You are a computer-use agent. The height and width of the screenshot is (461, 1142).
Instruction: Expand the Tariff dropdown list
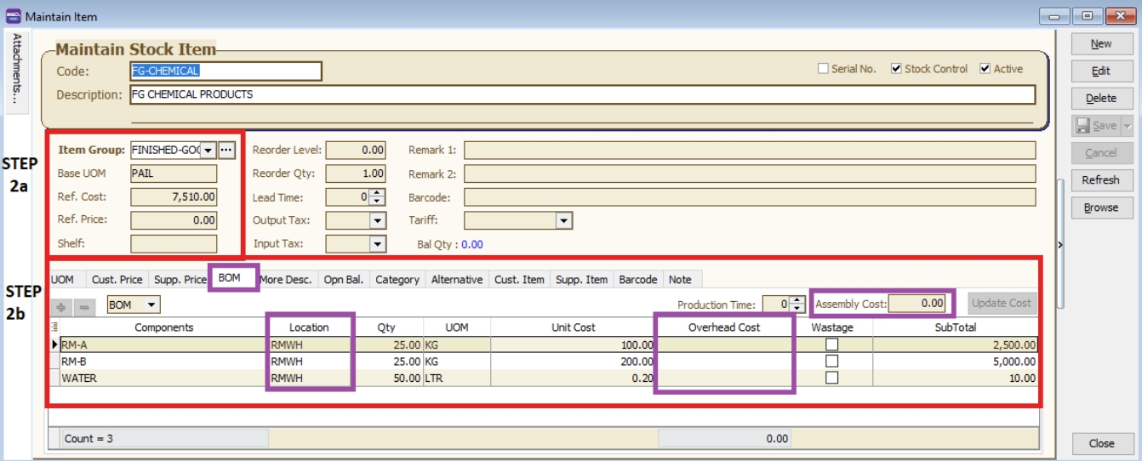[x=563, y=220]
